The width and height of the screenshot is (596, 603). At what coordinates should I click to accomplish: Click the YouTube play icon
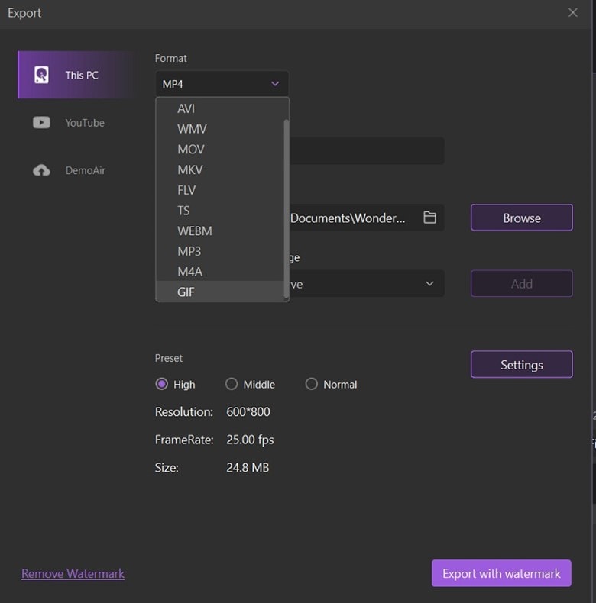41,123
